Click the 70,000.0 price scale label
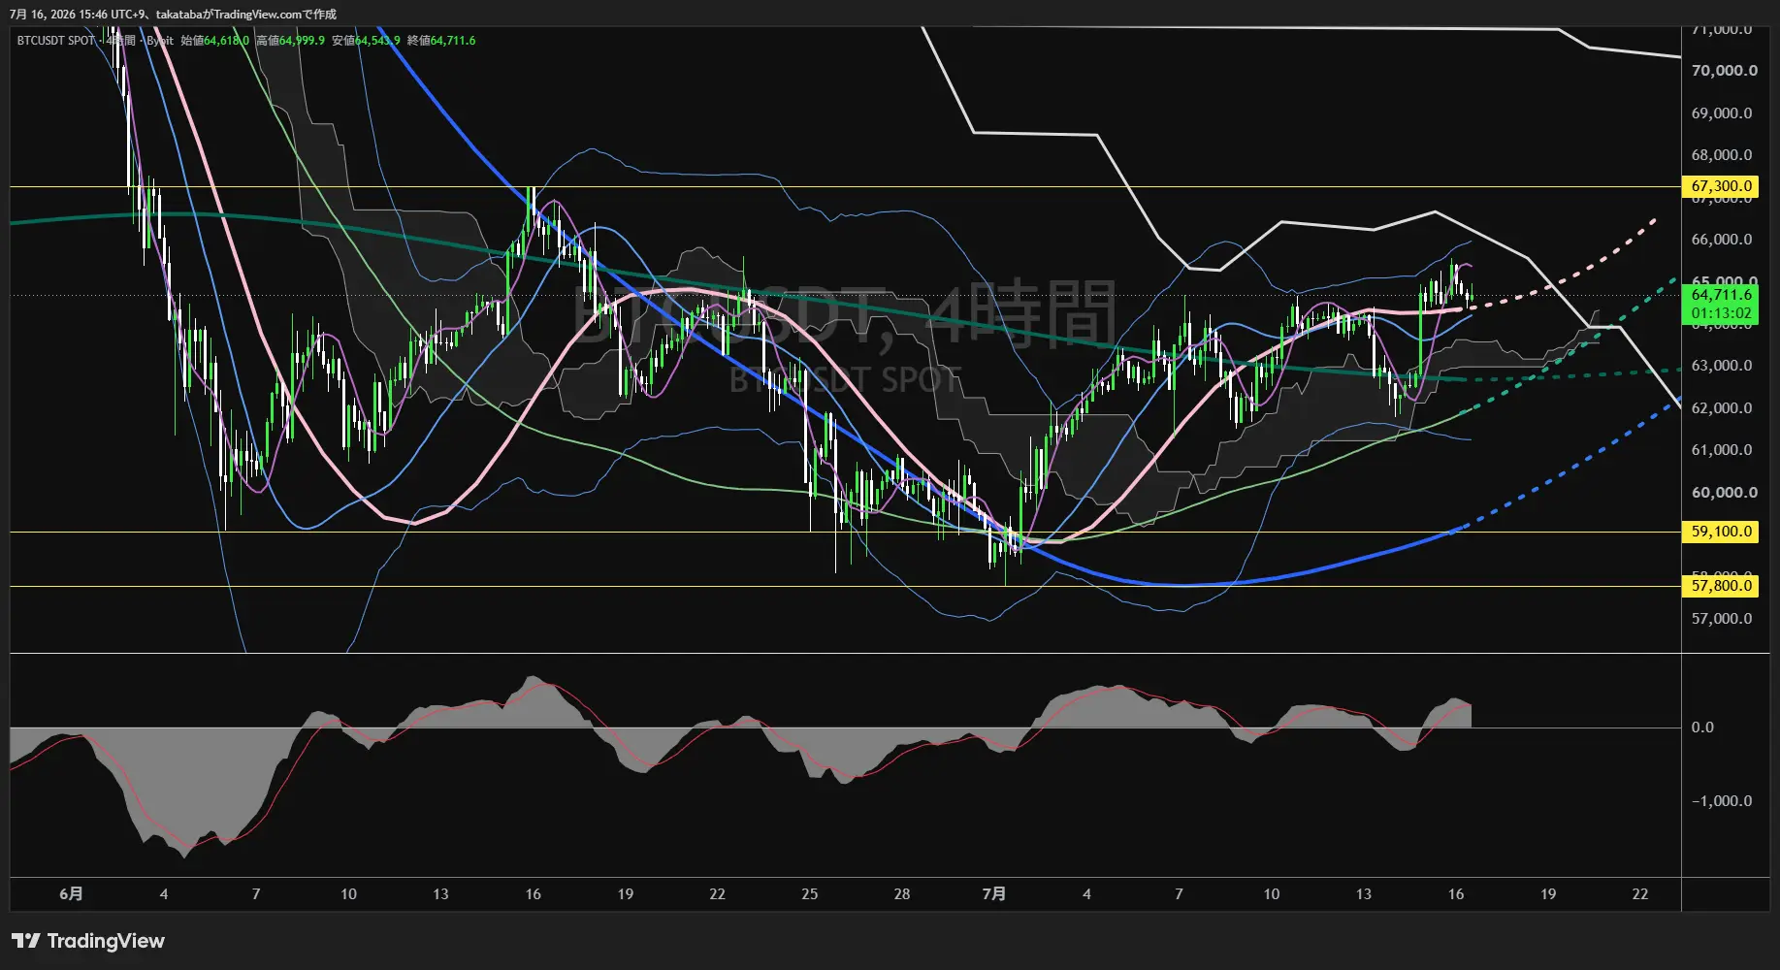This screenshot has height=970, width=1780. 1724,71
